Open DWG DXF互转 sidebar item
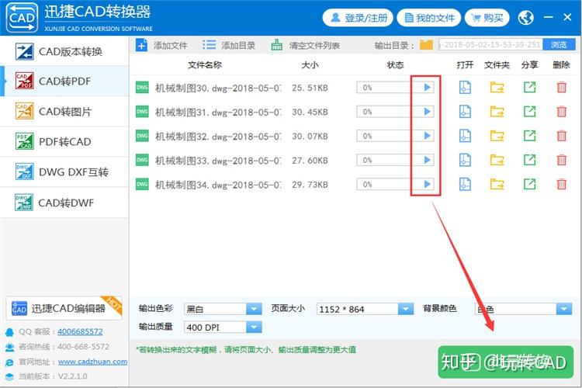The height and width of the screenshot is (388, 582). (64, 172)
